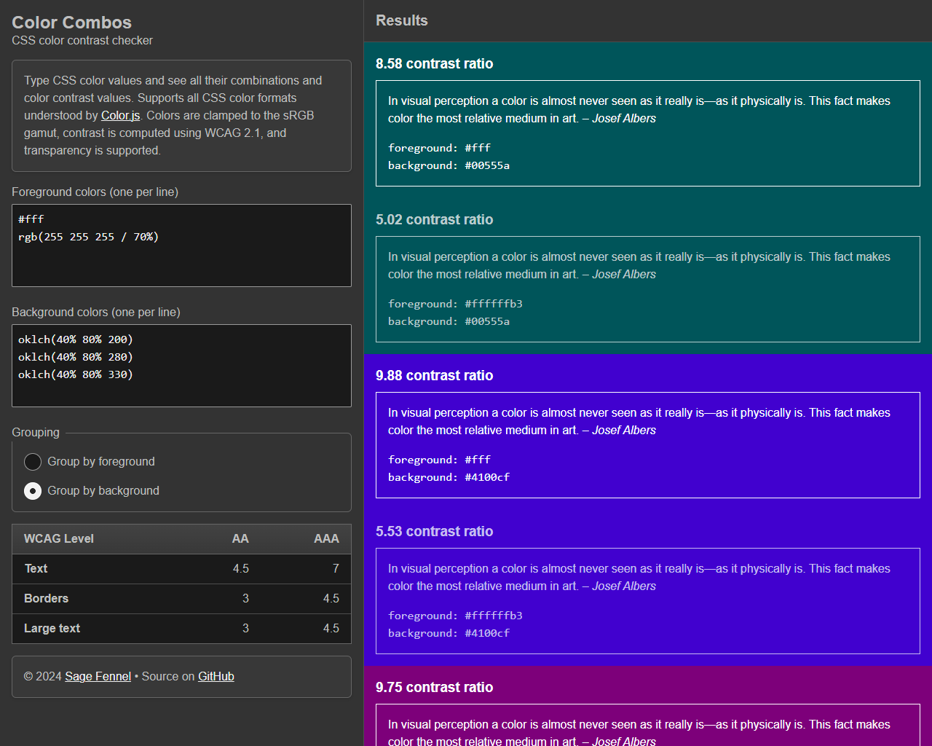Click the #fff on #4100cf sample card

click(648, 445)
